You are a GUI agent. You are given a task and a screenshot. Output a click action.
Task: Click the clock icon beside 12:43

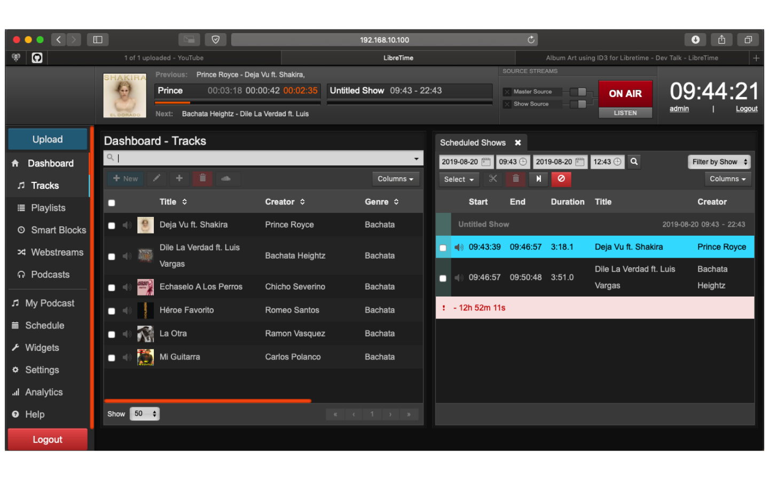[x=617, y=162]
